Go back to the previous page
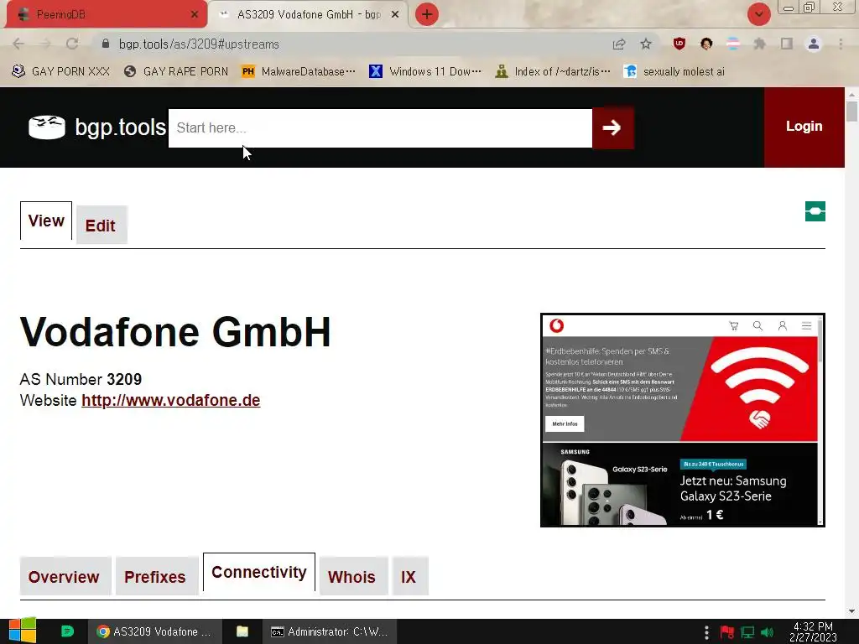Screen dimensions: 859x644 click(18, 44)
